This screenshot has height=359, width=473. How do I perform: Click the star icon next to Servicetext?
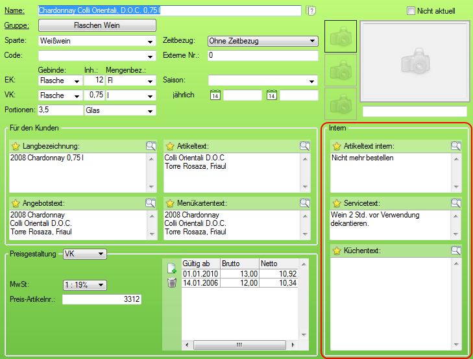click(x=337, y=203)
